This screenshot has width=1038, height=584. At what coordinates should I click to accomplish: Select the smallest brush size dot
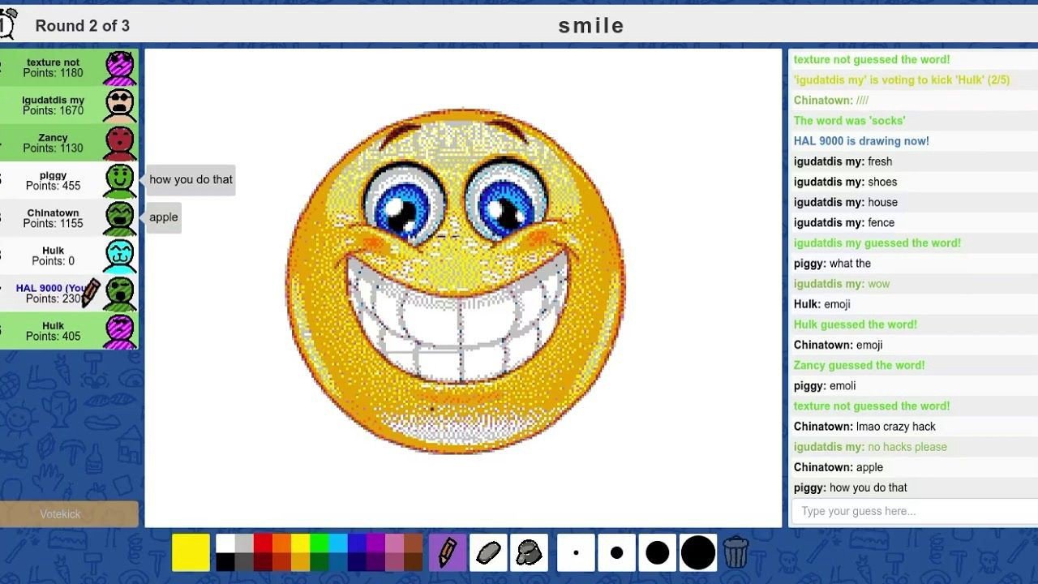576,552
